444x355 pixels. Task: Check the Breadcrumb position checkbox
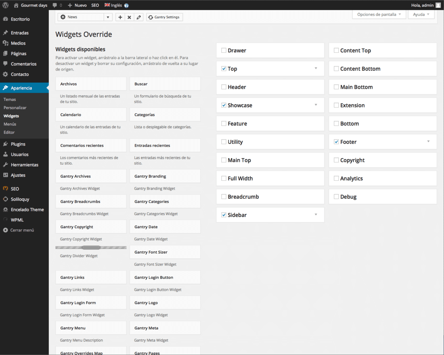click(224, 196)
